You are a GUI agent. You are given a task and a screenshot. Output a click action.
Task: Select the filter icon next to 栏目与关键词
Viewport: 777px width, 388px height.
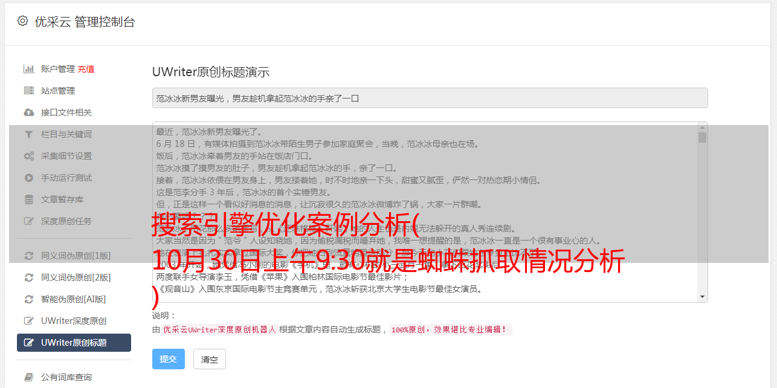tap(28, 134)
